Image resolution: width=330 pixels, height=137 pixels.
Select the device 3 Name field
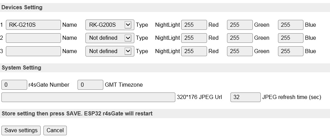[x=33, y=51]
